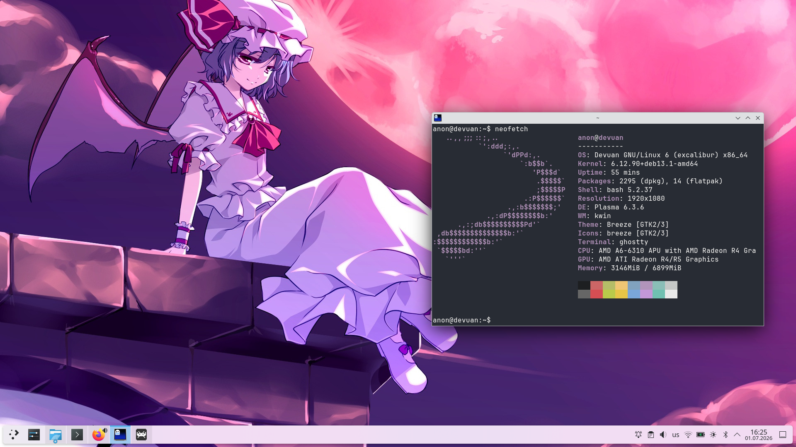Click the Kernel version line

tap(638, 164)
